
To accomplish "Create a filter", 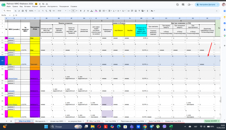I will coord(139,11).
